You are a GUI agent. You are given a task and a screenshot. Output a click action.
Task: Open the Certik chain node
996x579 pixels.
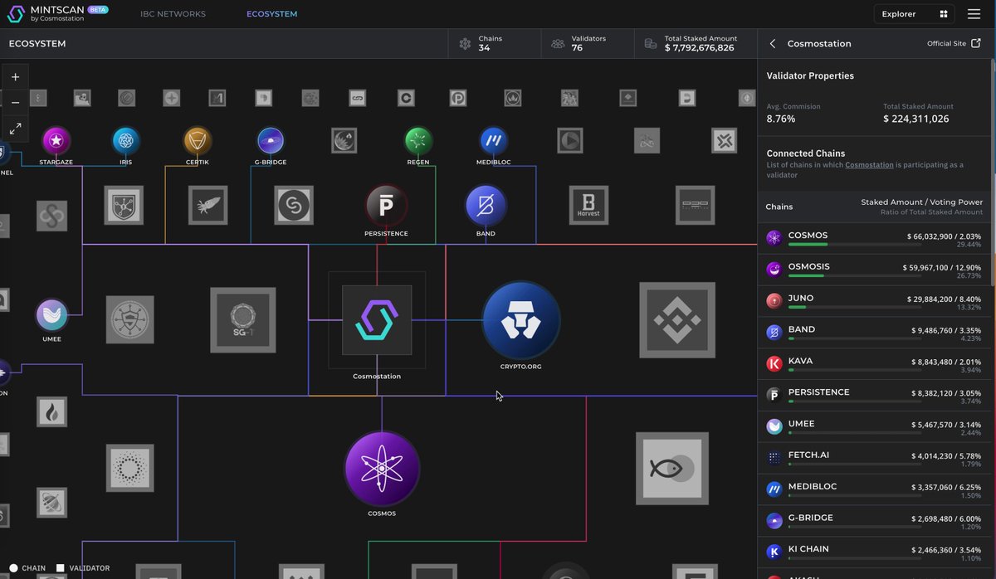tap(198, 141)
